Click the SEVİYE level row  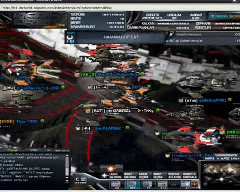[97, 19]
